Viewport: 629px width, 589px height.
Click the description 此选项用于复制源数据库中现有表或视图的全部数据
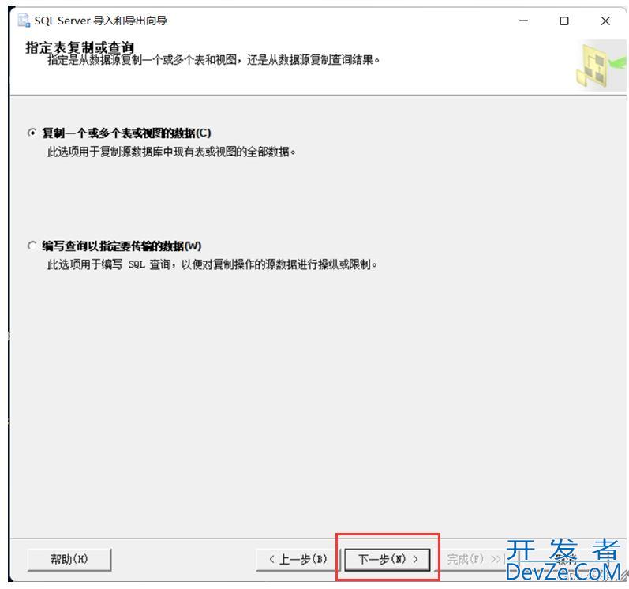[172, 152]
